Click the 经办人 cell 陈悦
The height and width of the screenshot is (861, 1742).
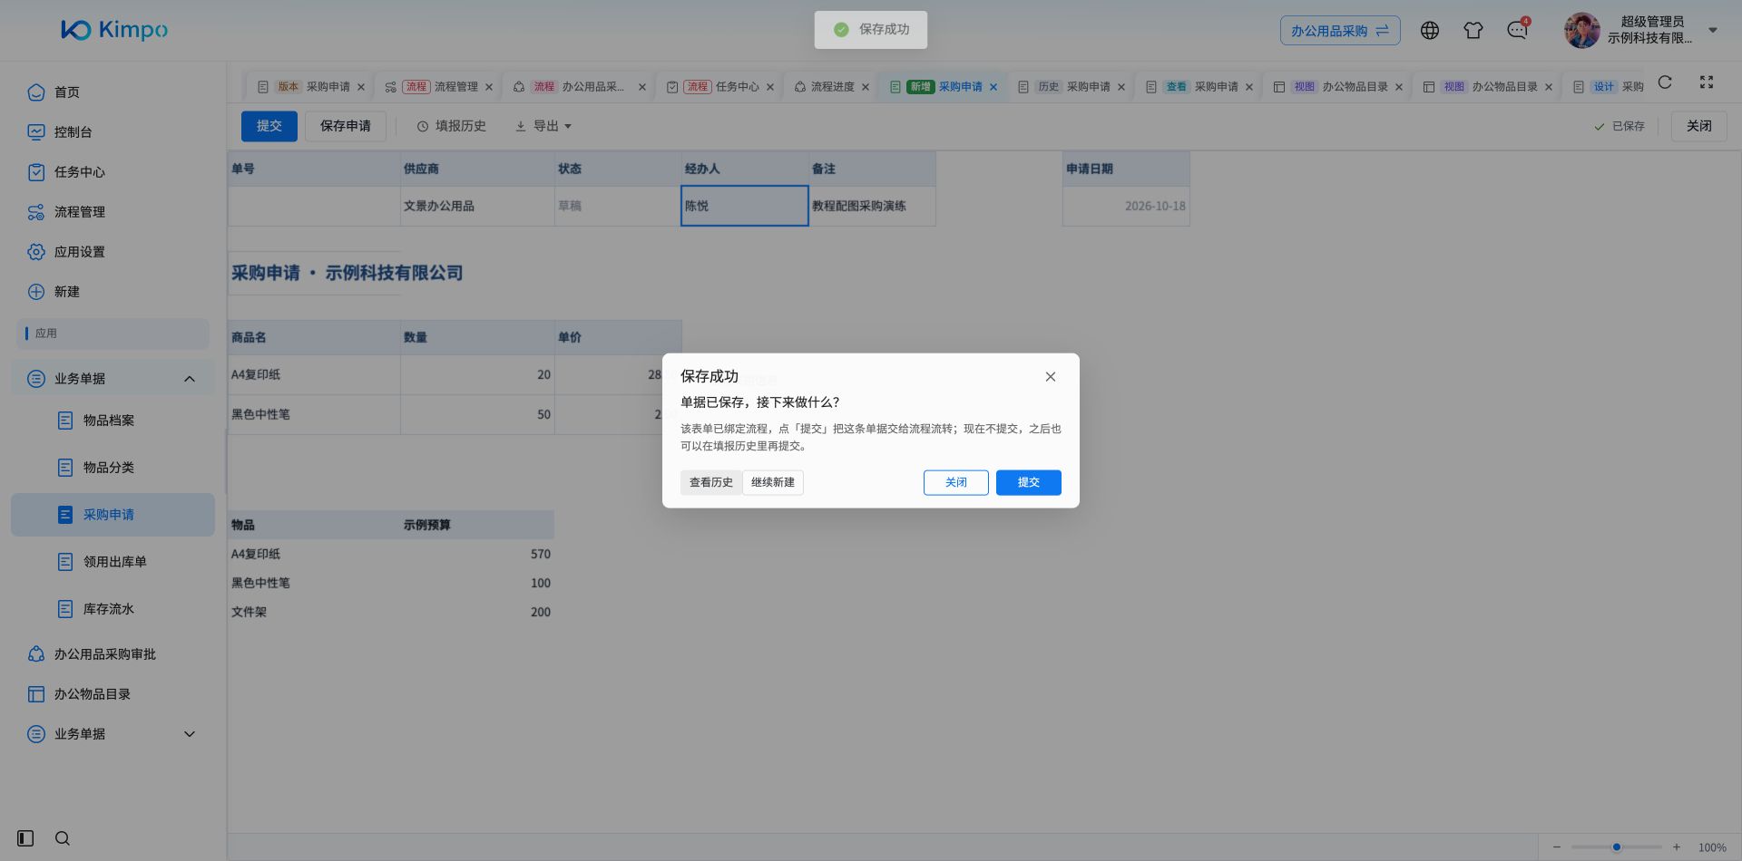745,206
